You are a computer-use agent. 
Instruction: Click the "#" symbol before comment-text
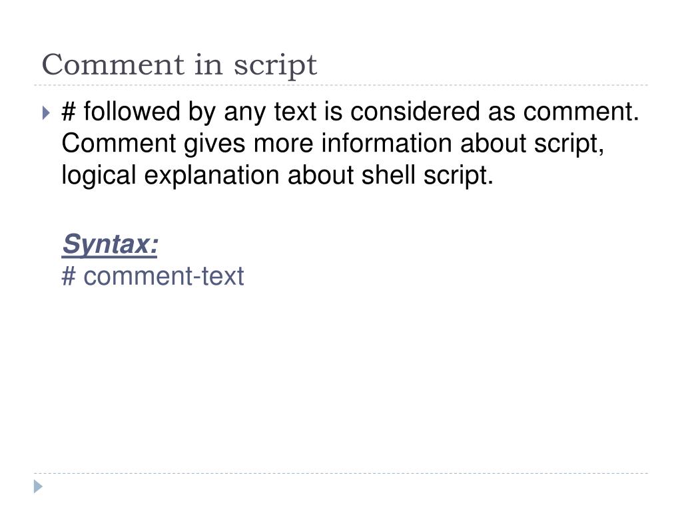(69, 276)
